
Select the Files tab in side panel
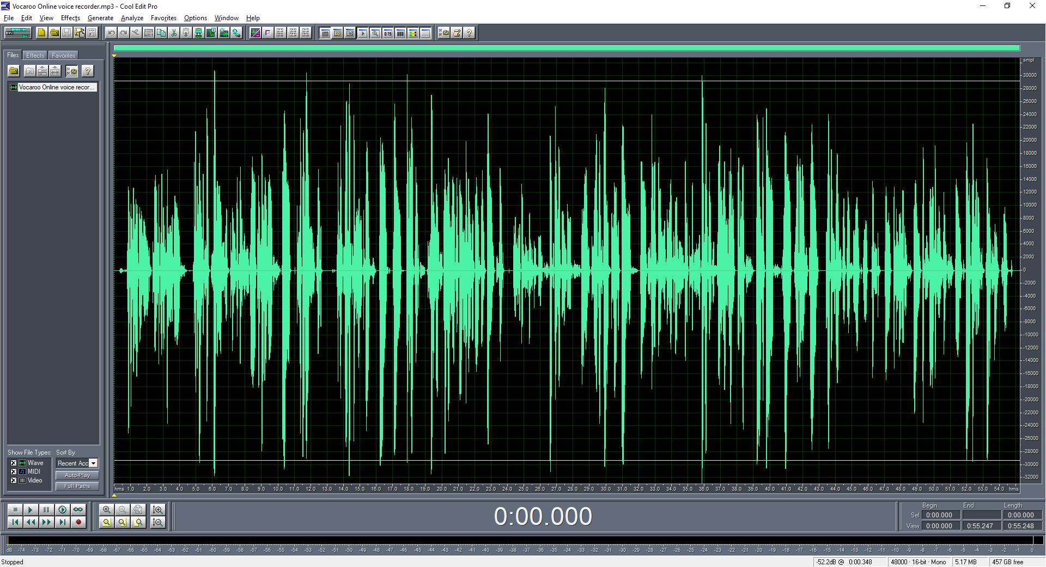(13, 55)
